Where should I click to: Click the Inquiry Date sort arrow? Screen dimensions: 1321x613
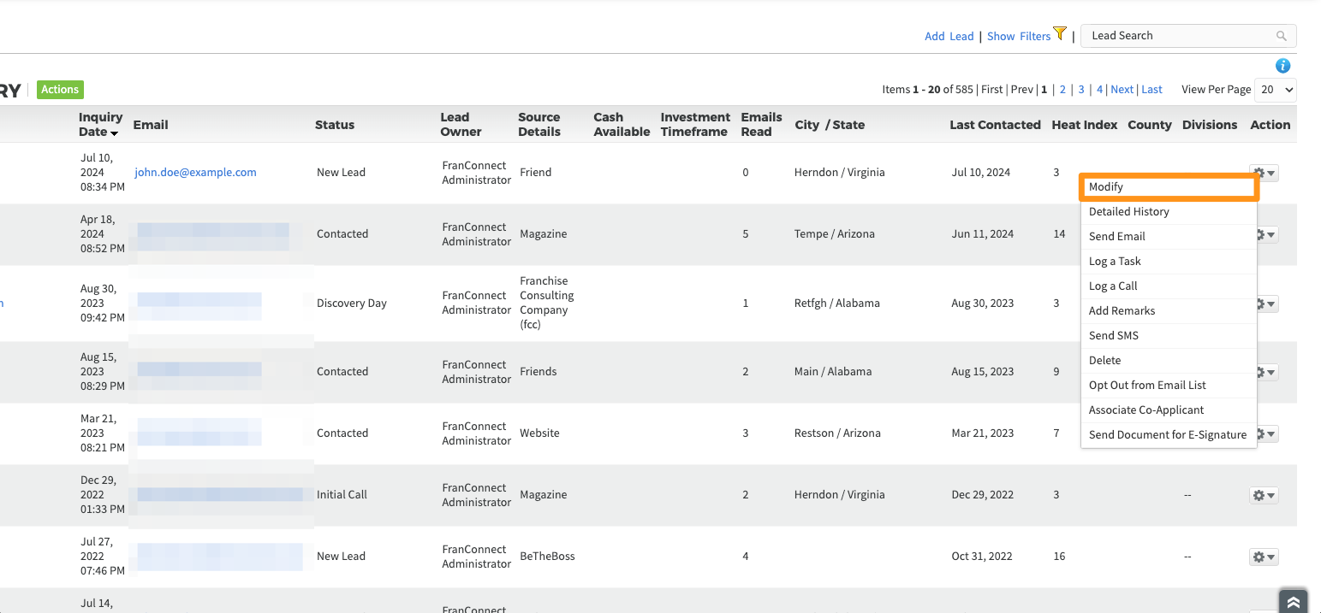pos(114,133)
